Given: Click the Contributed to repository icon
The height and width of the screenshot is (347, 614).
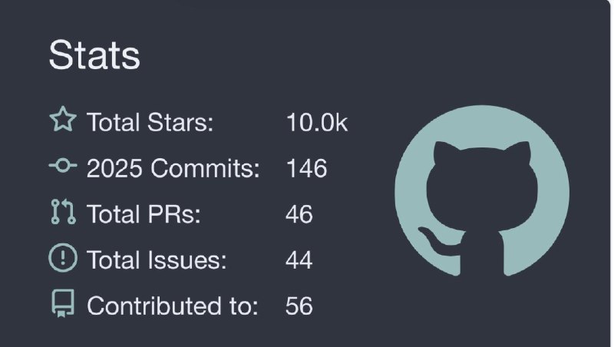Looking at the screenshot, I should tap(62, 306).
